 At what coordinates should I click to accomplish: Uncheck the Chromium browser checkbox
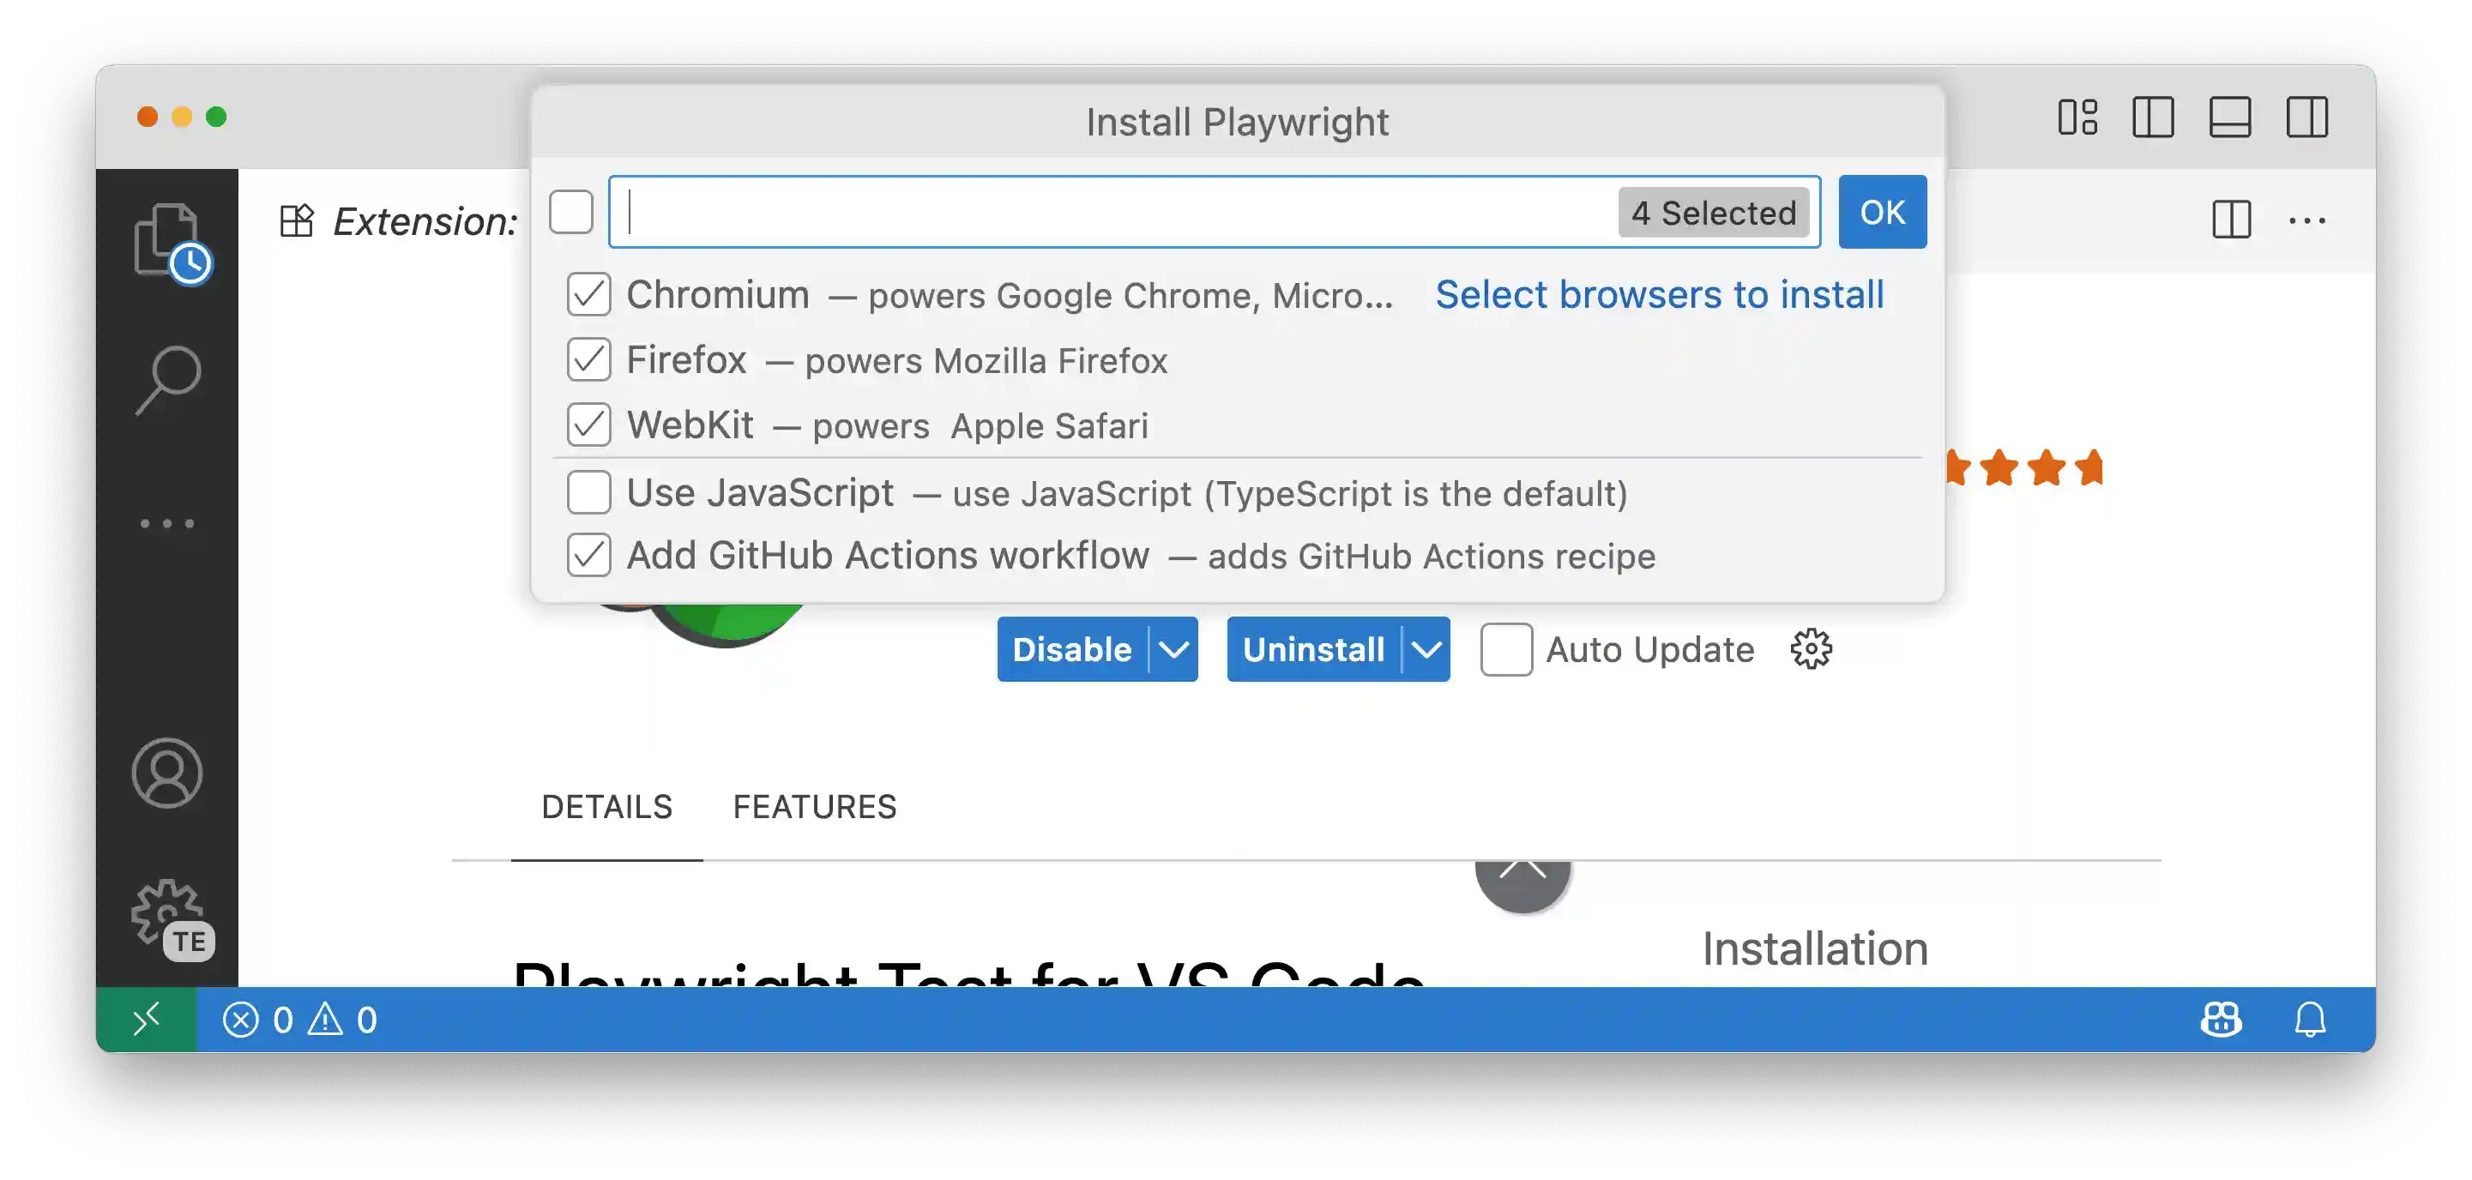[588, 294]
